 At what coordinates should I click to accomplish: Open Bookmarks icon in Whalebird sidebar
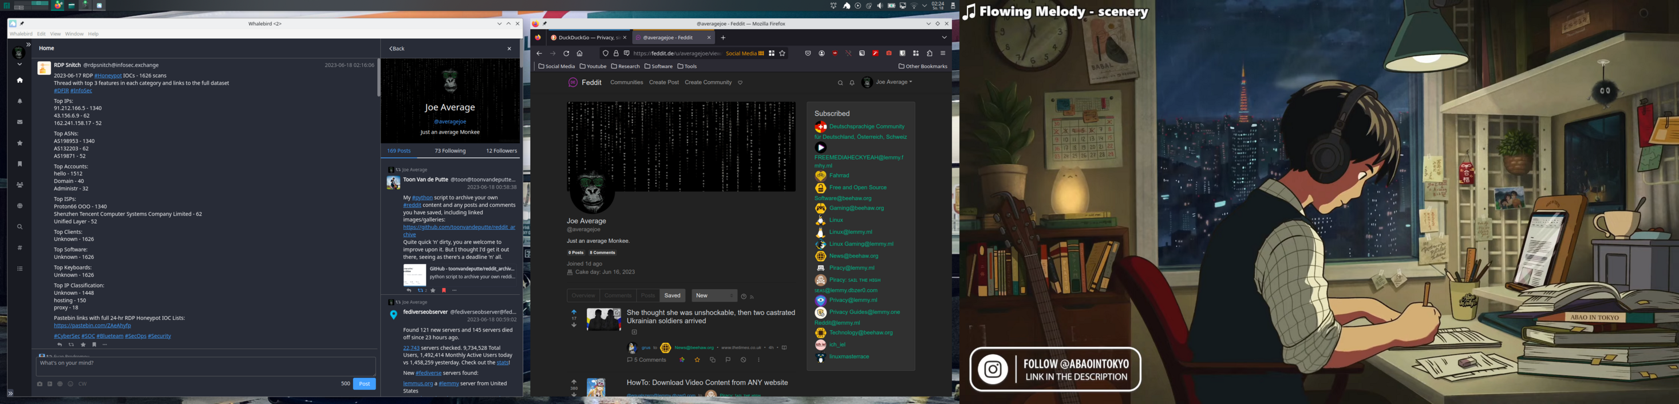pyautogui.click(x=19, y=164)
